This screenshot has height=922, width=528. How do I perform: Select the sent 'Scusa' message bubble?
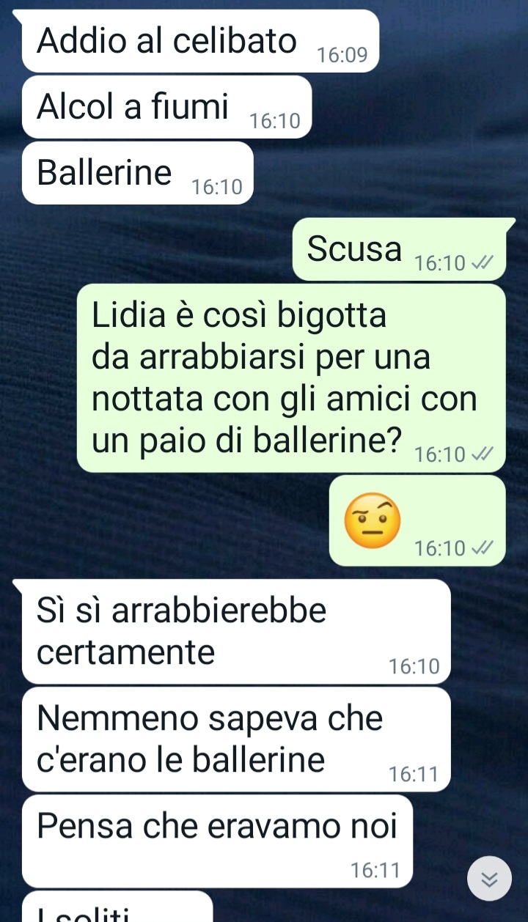coord(399,249)
